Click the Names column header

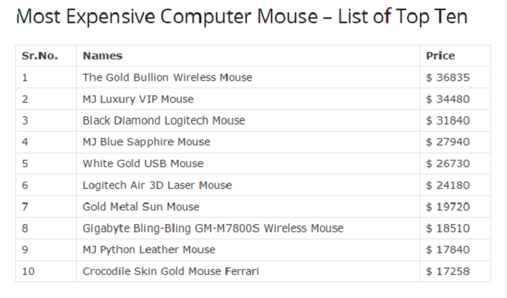click(x=102, y=56)
